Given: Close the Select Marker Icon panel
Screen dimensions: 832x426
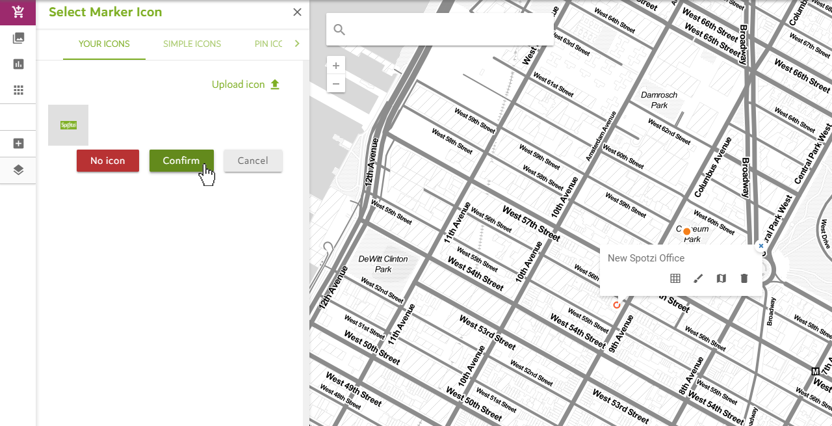Looking at the screenshot, I should (x=297, y=12).
